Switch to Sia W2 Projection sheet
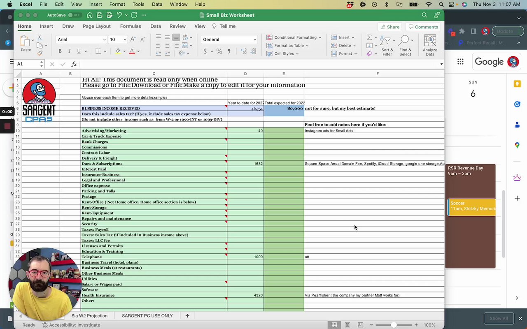The width and height of the screenshot is (527, 329). click(89, 316)
